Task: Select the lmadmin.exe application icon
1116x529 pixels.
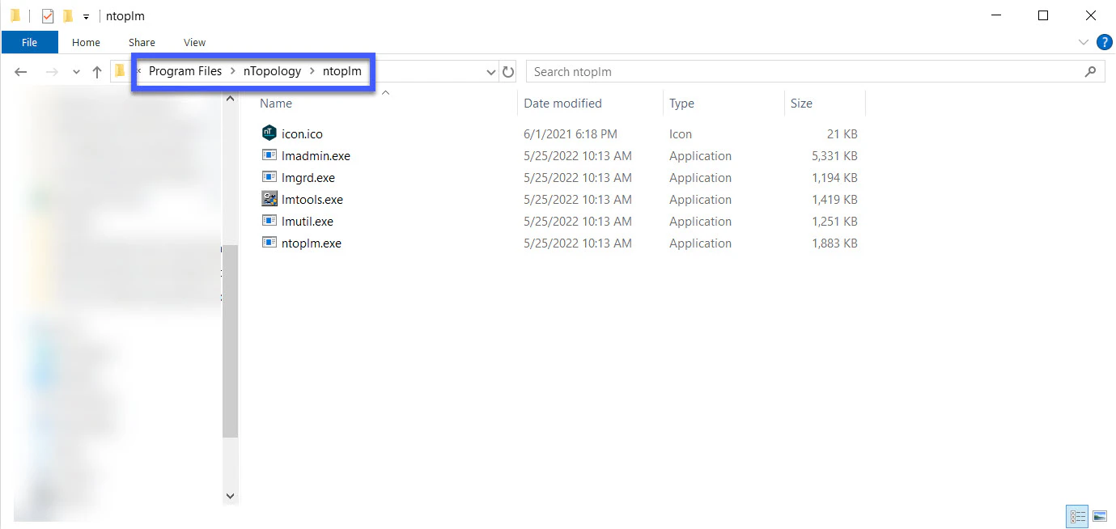Action: pyautogui.click(x=269, y=155)
